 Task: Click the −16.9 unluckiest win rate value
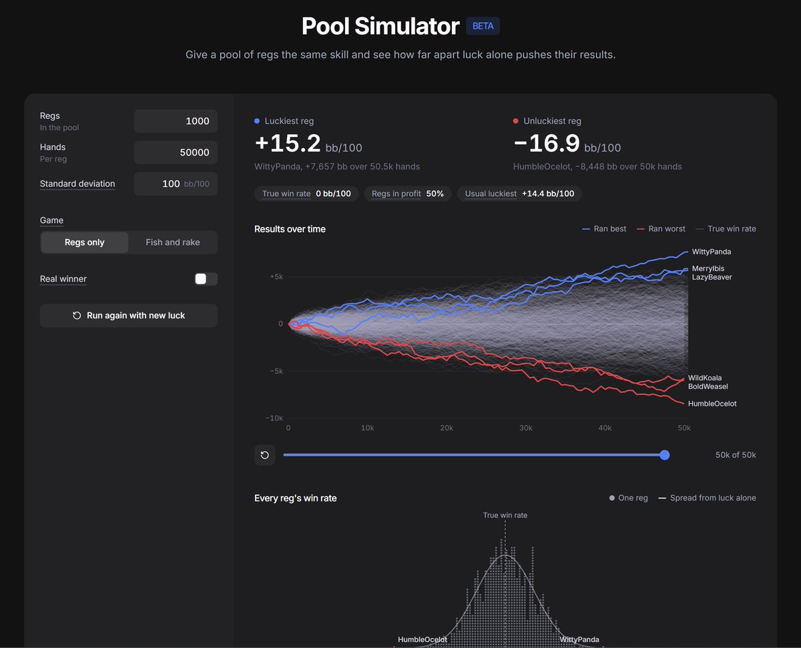point(546,143)
